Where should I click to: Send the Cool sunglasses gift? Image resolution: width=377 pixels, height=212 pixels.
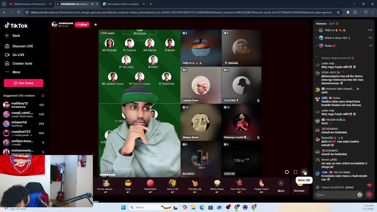coord(128,186)
